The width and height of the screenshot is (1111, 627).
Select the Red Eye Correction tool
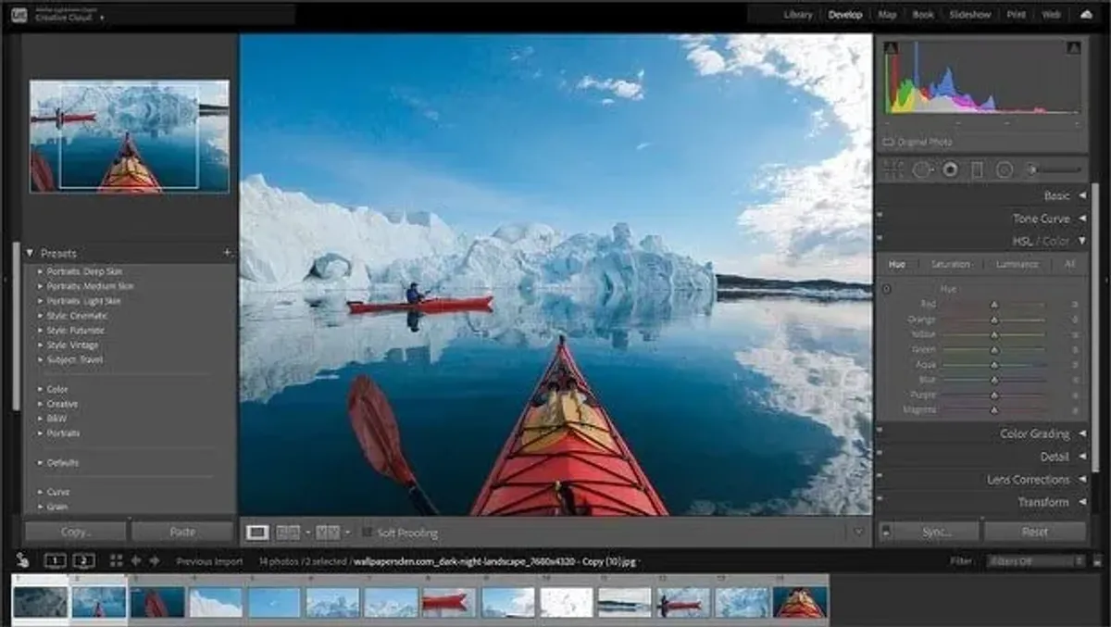tap(950, 169)
